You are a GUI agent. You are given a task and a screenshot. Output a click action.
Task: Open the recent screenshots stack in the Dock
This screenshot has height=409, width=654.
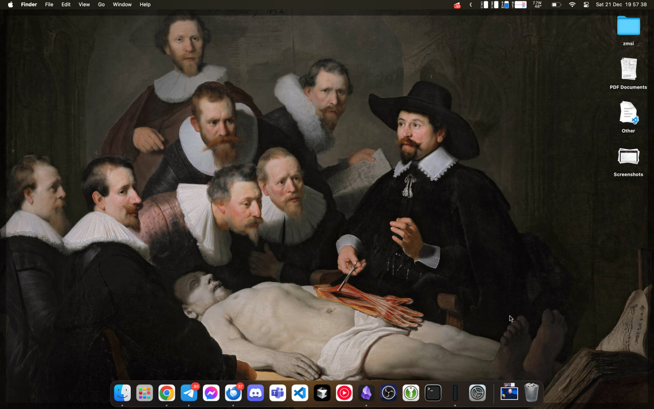tap(509, 392)
